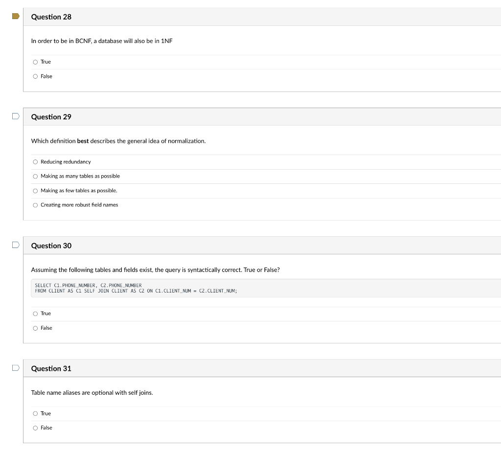Choose Making as many tables as possible
Viewport: 501px width, 452px height.
point(35,176)
